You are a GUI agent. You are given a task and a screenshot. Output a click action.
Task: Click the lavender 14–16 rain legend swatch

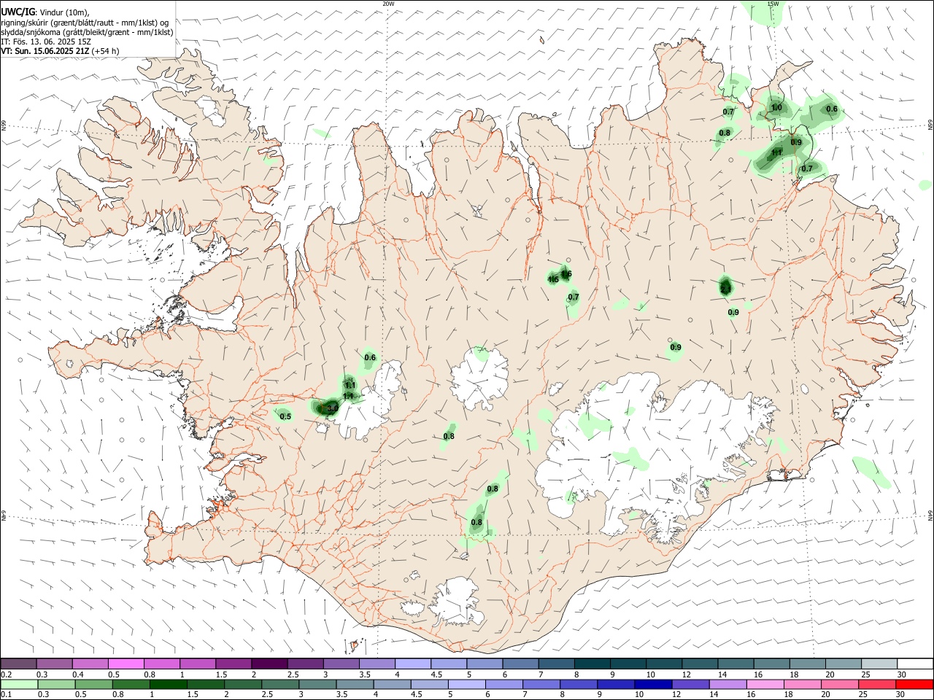pyautogui.click(x=728, y=685)
